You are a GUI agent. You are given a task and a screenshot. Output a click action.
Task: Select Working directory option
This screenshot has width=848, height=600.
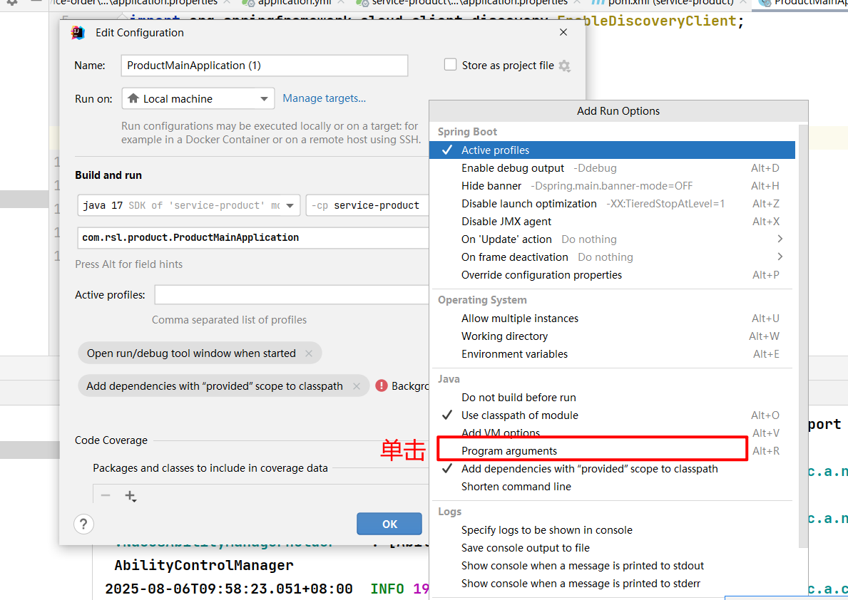click(x=611, y=336)
